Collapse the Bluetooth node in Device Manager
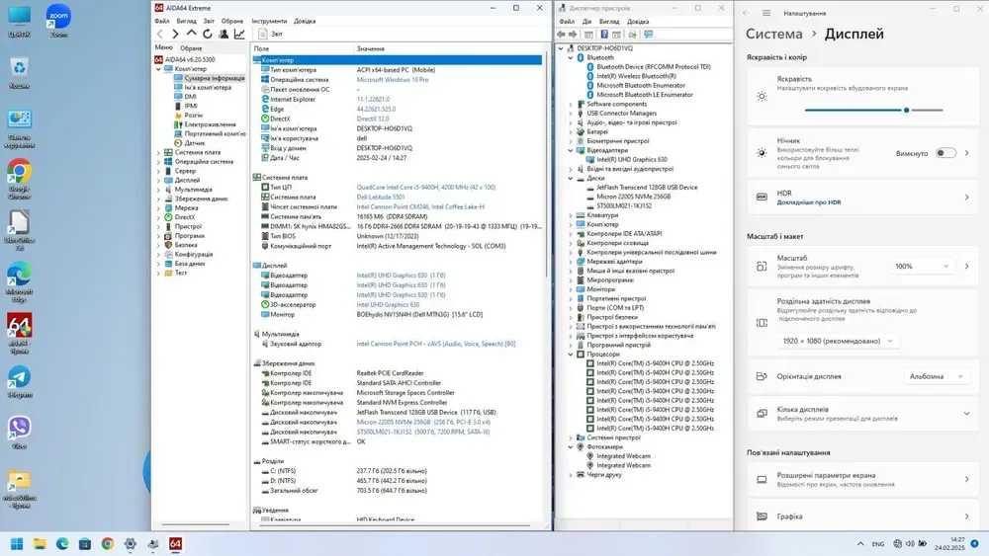This screenshot has height=556, width=989. pos(570,57)
